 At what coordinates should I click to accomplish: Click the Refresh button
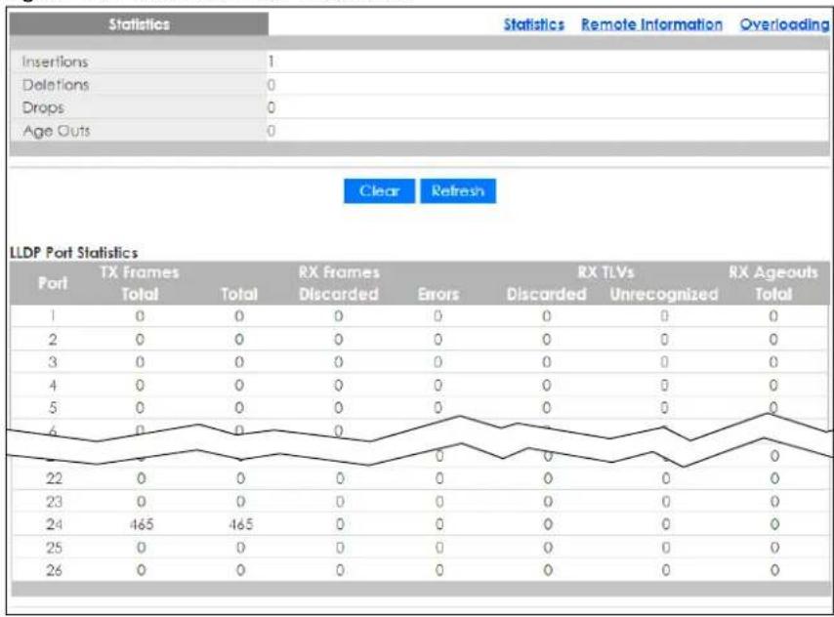pos(458,191)
